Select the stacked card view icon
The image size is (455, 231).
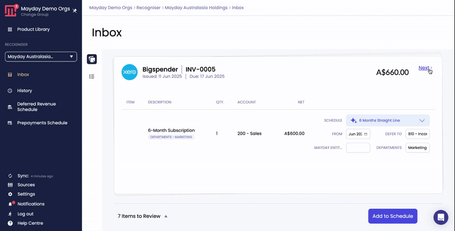pos(92,59)
